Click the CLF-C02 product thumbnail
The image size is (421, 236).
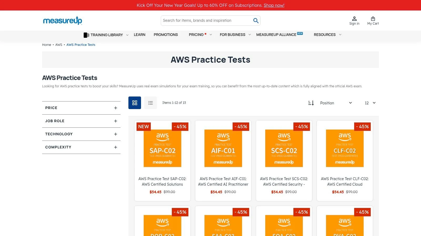[x=345, y=148]
